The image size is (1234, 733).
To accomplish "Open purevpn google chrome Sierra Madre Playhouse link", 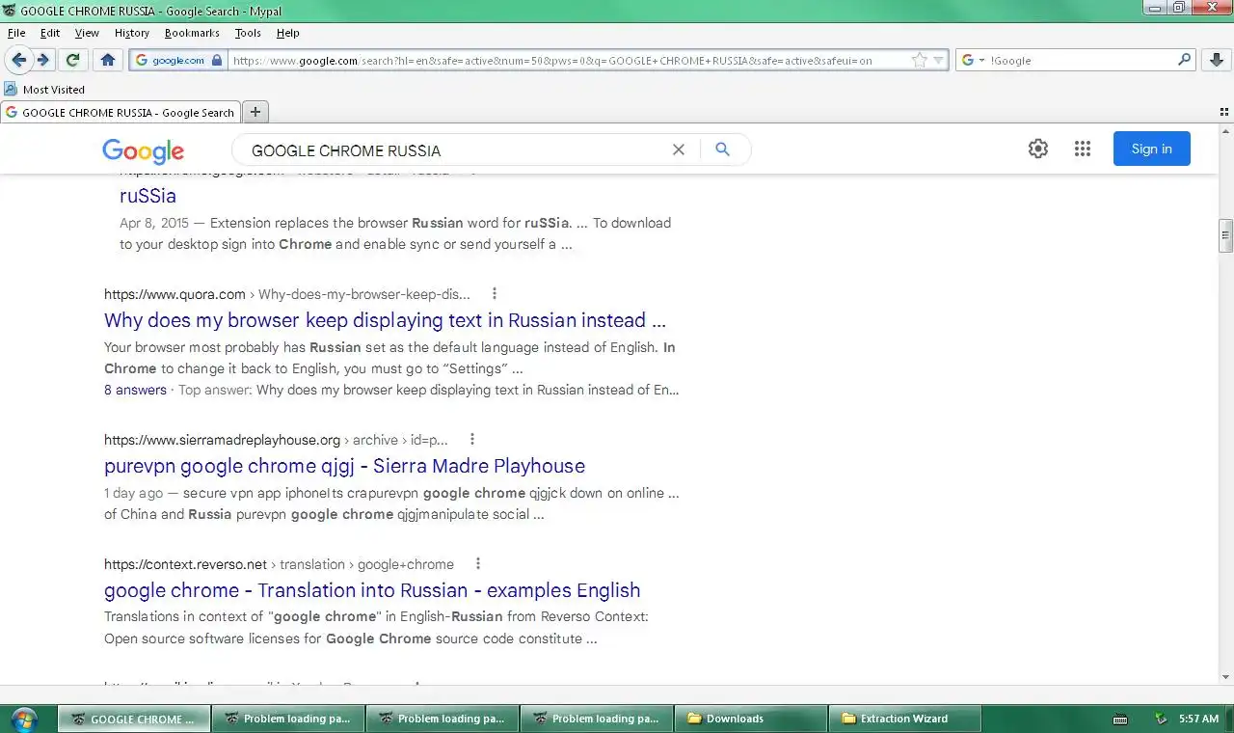I will pos(344,466).
